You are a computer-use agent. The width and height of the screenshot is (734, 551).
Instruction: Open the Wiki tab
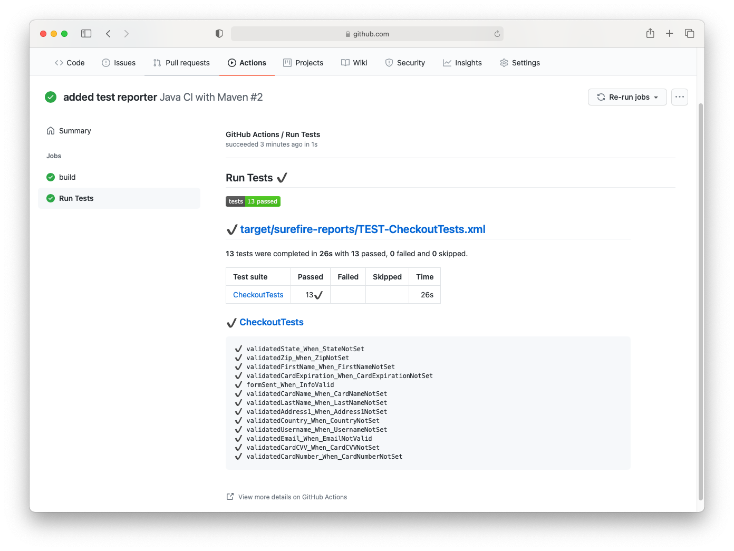pos(354,63)
